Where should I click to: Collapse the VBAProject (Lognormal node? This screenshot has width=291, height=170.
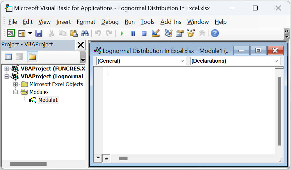point(7,76)
